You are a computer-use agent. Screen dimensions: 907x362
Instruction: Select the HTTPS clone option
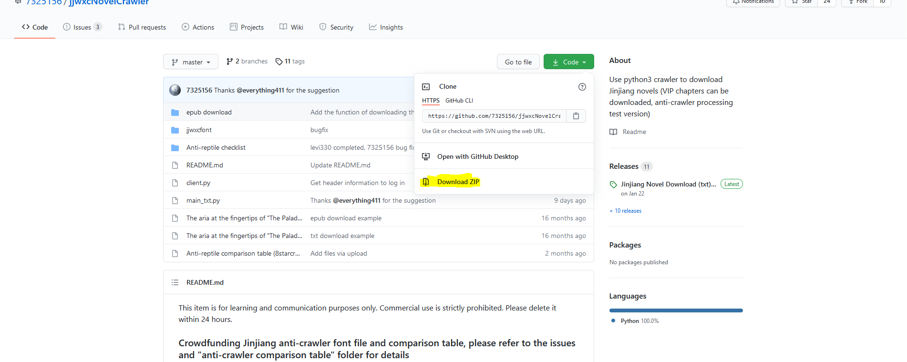[x=431, y=101]
